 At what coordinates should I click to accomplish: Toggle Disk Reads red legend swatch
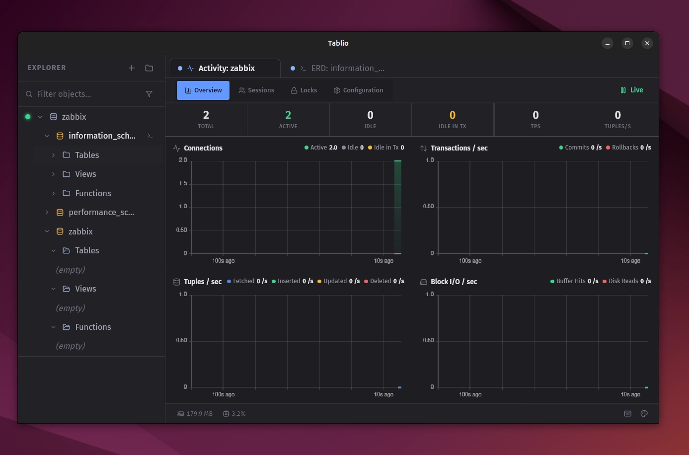coord(605,281)
